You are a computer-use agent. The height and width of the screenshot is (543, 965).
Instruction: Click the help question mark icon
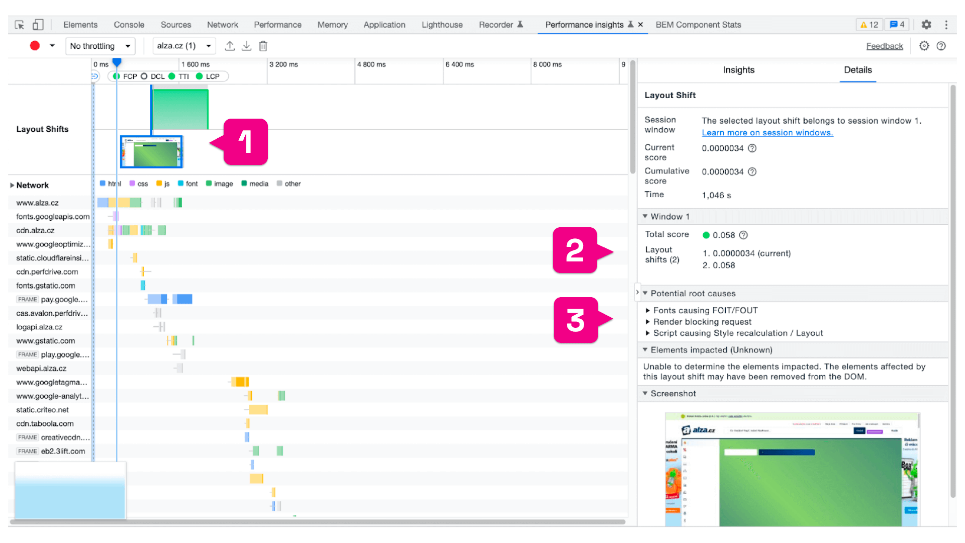(941, 46)
